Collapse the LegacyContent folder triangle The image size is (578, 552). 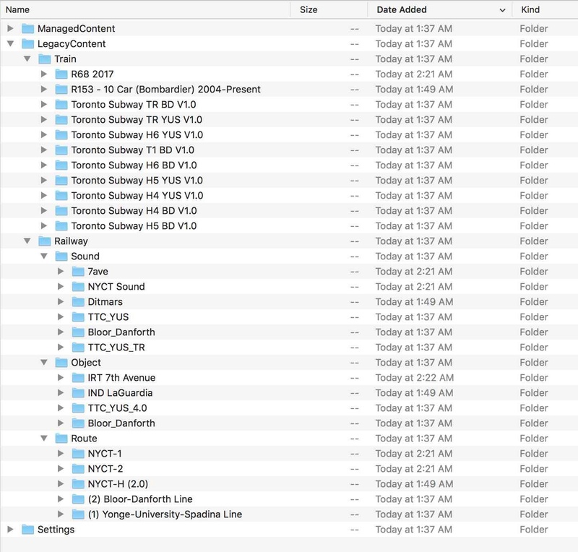click(10, 43)
